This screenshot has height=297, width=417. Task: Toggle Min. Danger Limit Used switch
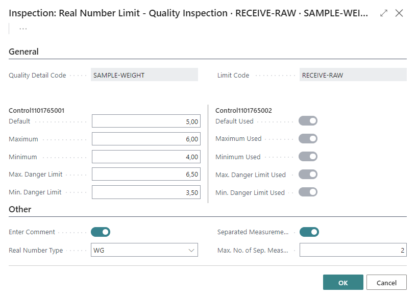point(308,192)
